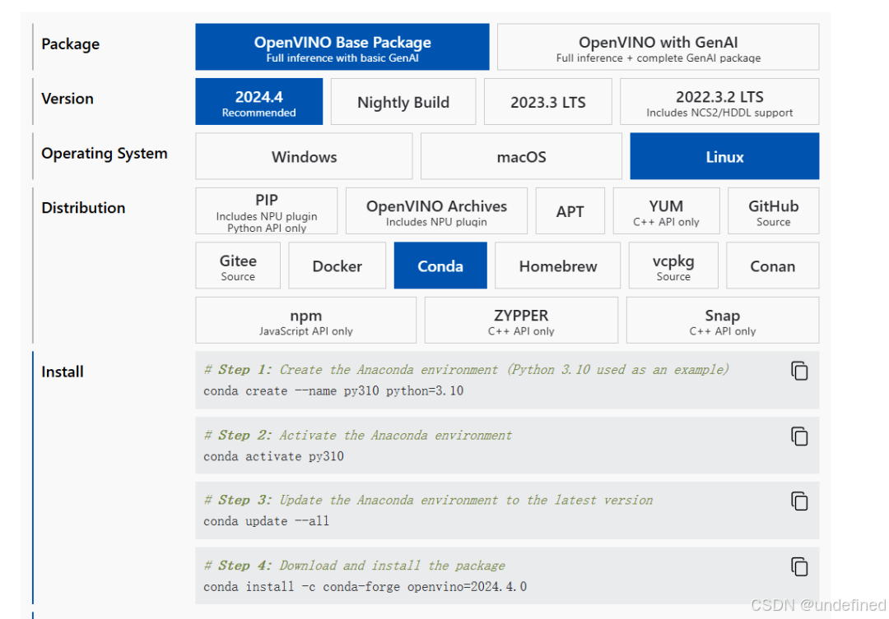The height and width of the screenshot is (619, 889).
Task: Pick the Conda distribution
Action: [x=440, y=266]
